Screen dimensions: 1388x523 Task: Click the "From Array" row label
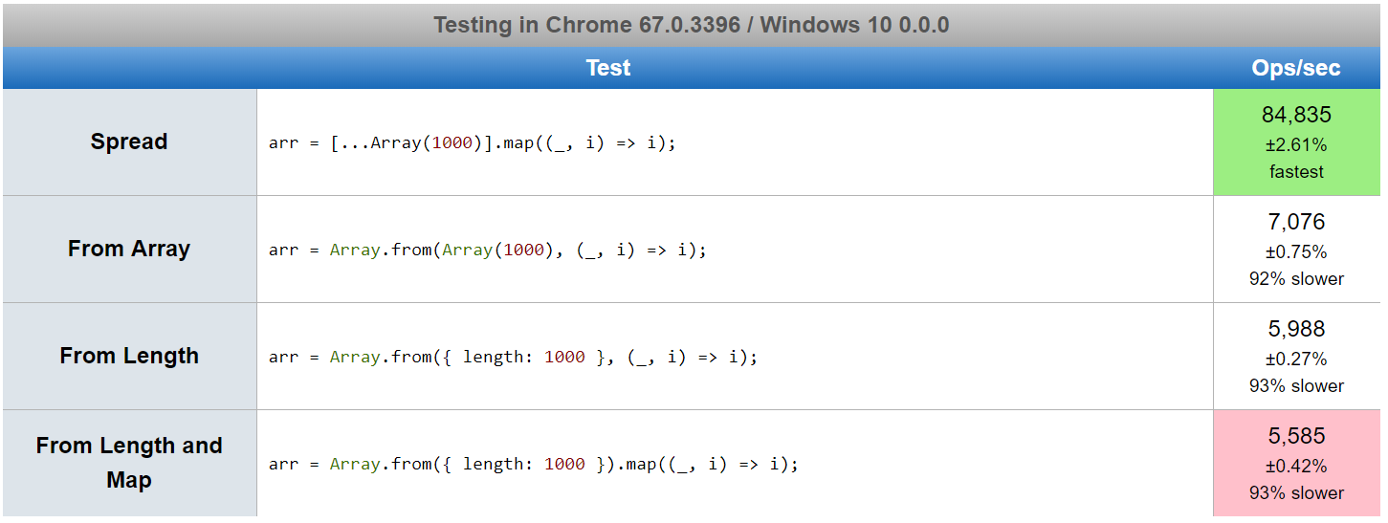click(x=129, y=249)
